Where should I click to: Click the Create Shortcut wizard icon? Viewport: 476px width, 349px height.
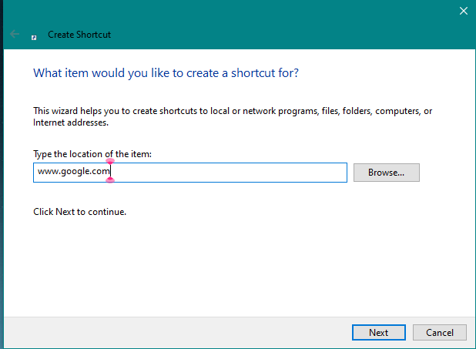(x=34, y=38)
